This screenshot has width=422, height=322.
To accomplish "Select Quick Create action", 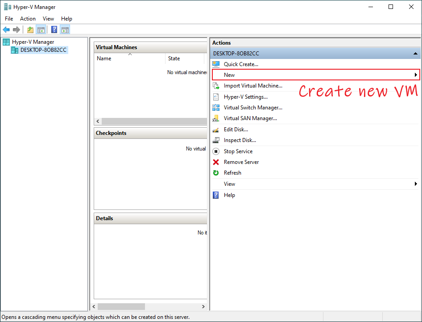I will pos(241,64).
